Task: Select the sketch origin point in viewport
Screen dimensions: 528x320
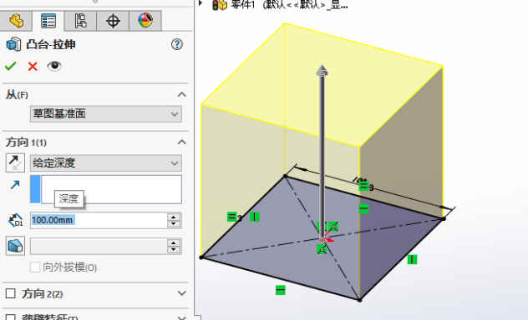Action: (322, 238)
